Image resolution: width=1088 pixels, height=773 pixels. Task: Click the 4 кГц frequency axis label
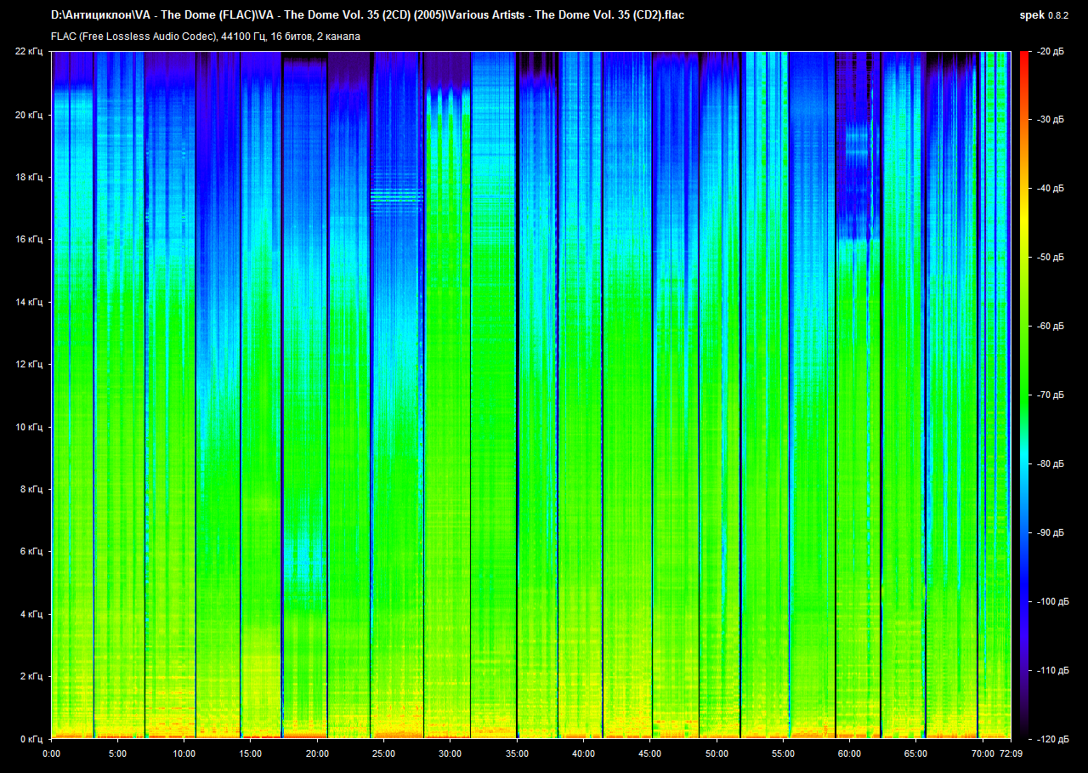tap(31, 614)
